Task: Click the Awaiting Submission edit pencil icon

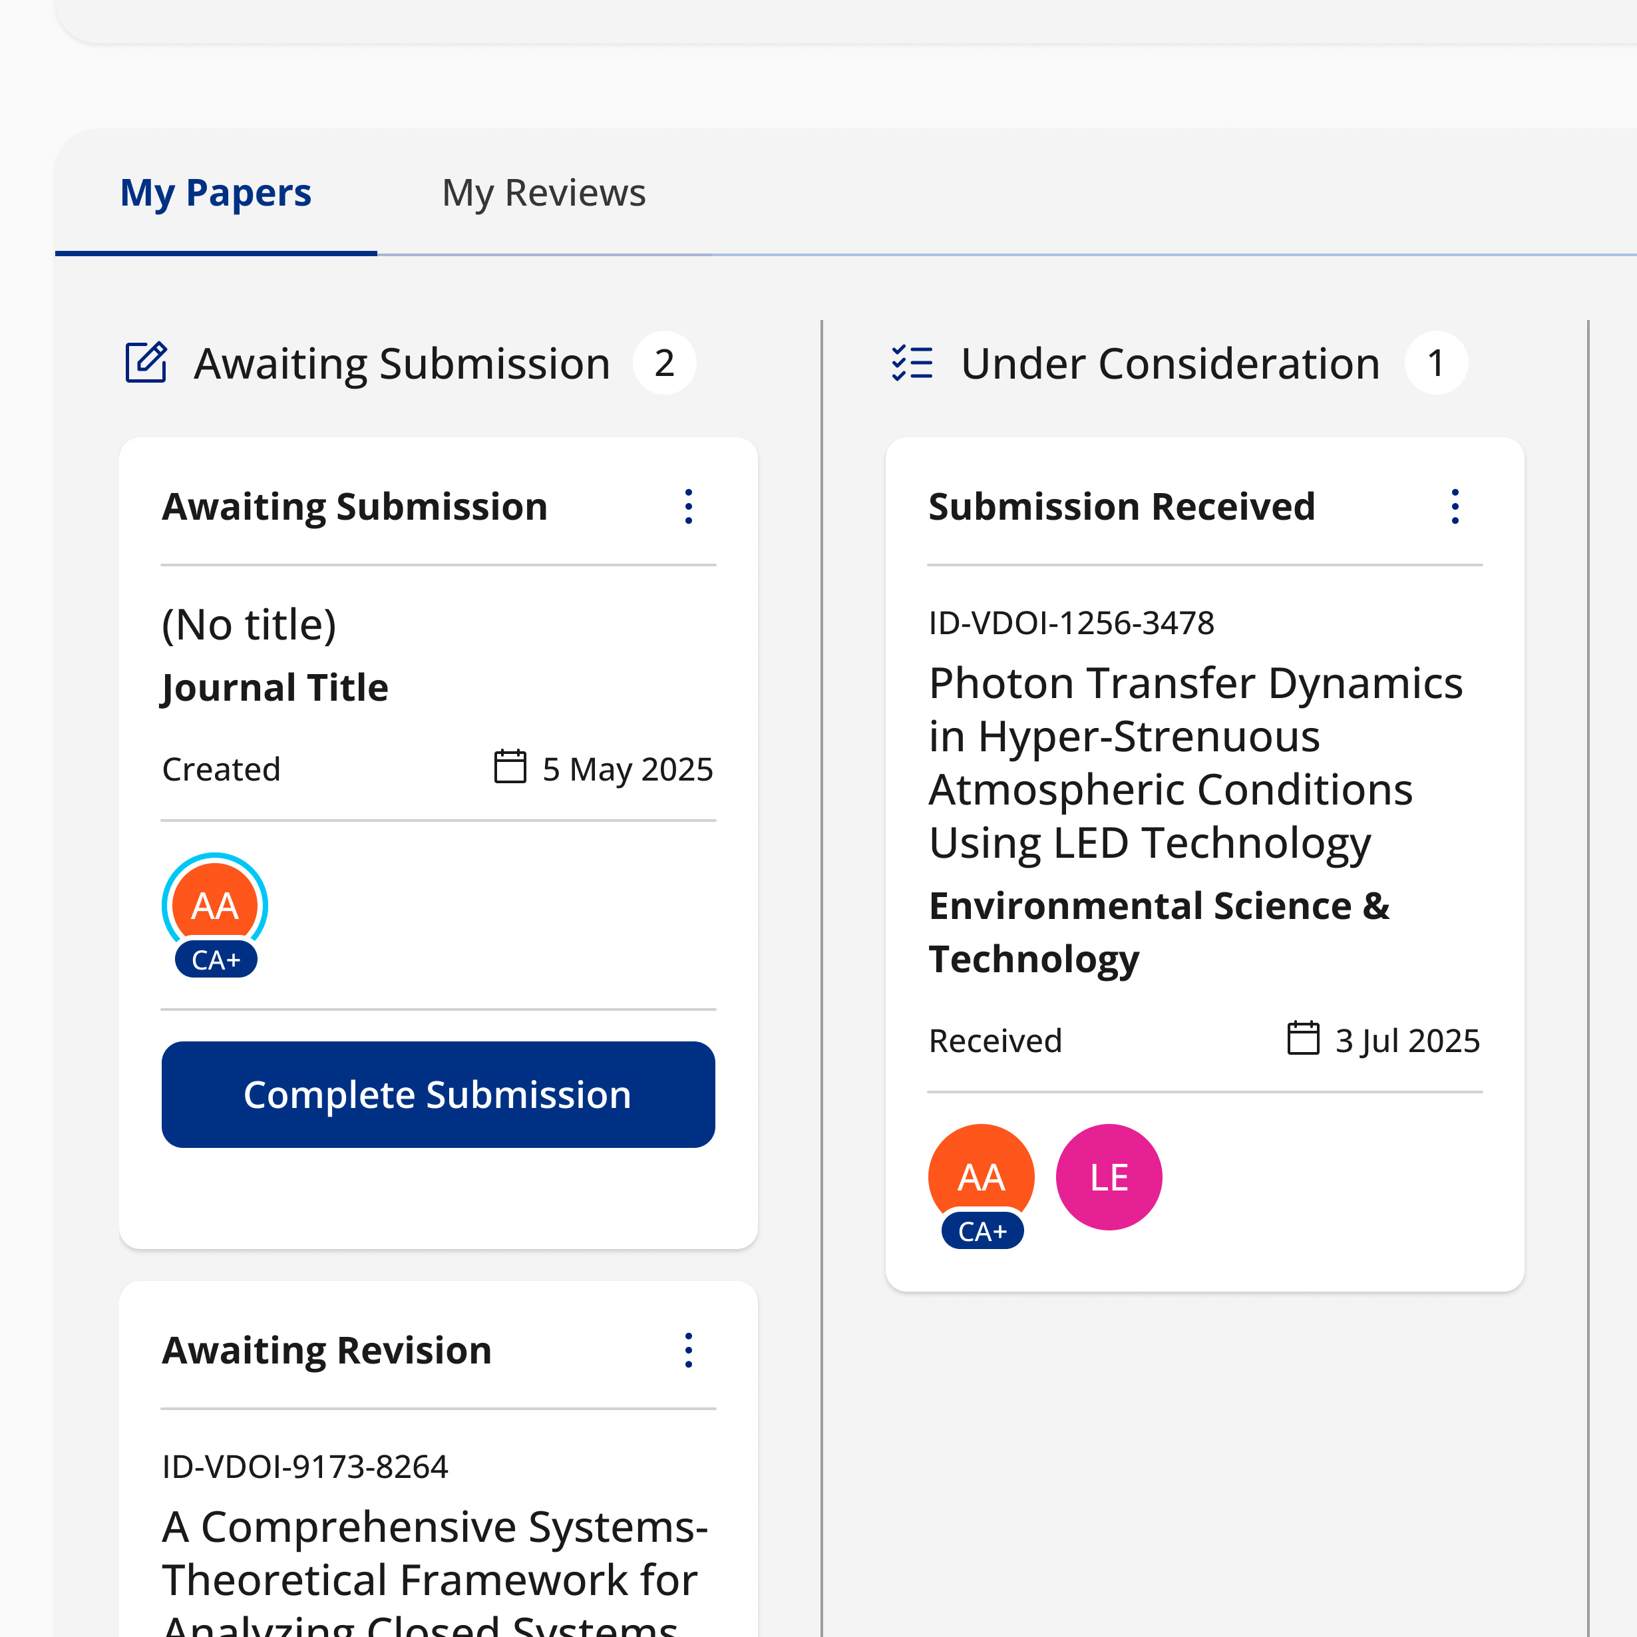Action: pos(146,363)
